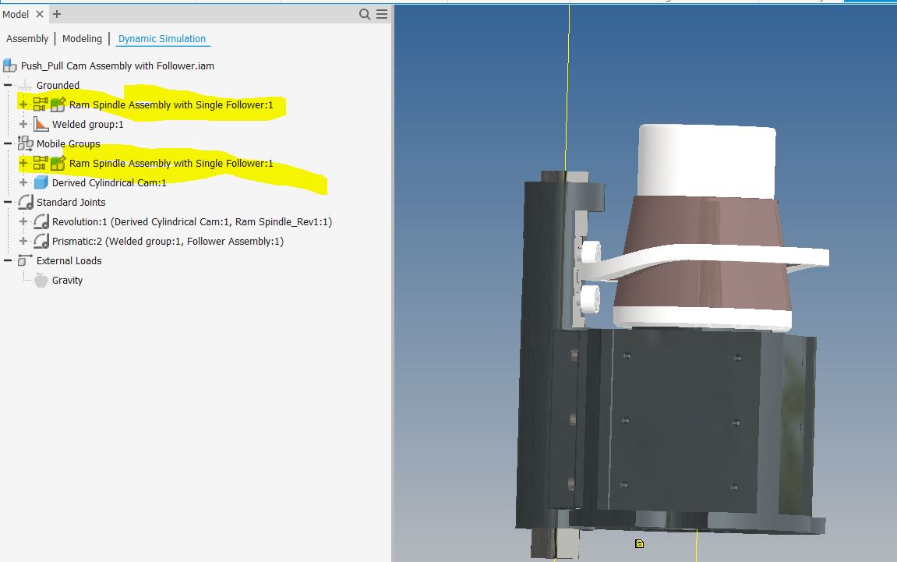Image resolution: width=897 pixels, height=562 pixels.
Task: Collapse the Grounded group
Action: 7,85
